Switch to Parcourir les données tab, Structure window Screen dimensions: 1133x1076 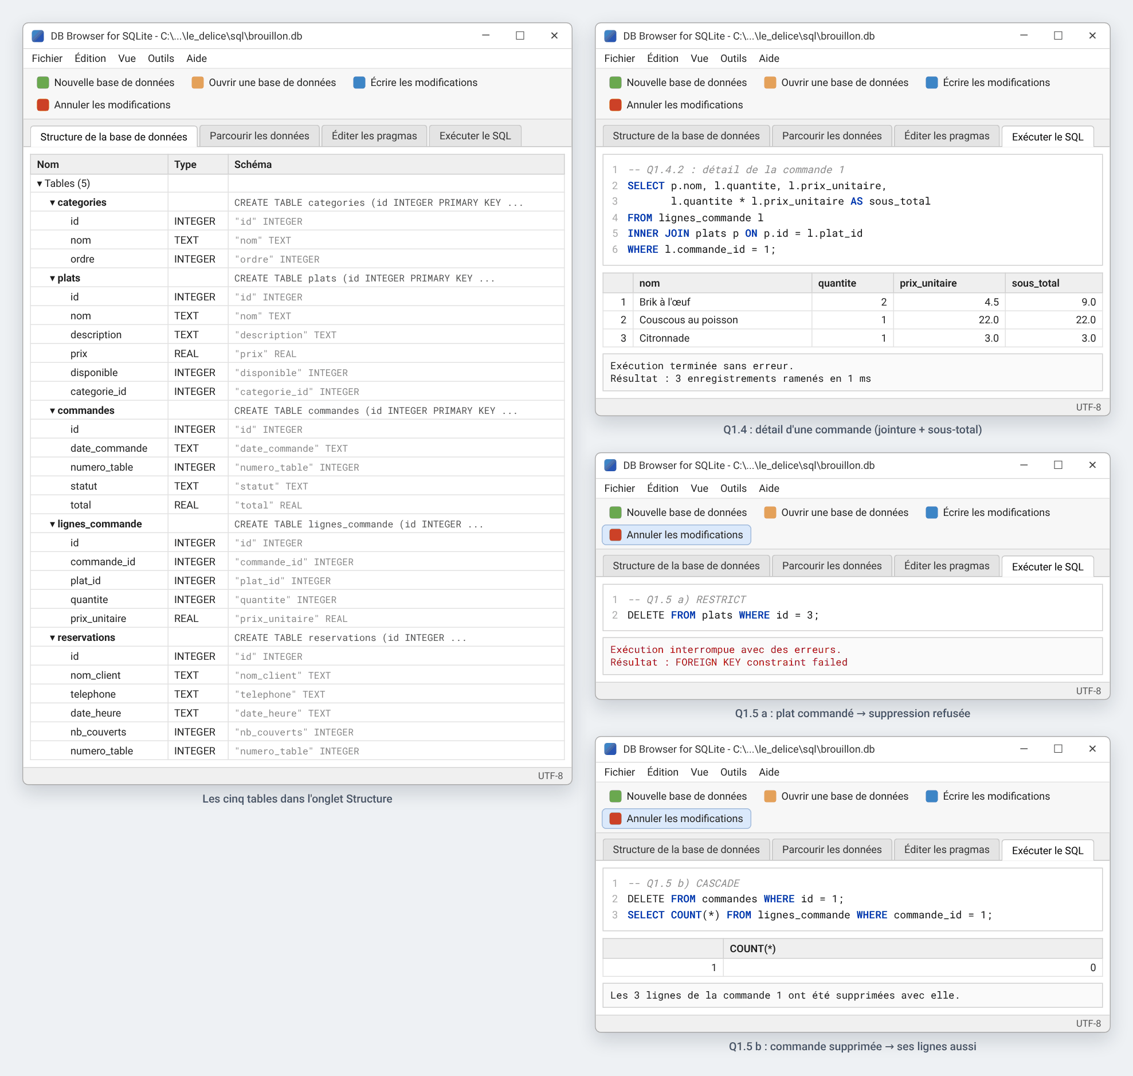pos(259,136)
